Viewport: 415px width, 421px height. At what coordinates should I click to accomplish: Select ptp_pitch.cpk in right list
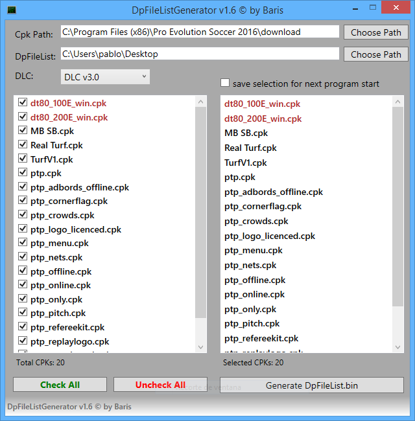(252, 324)
